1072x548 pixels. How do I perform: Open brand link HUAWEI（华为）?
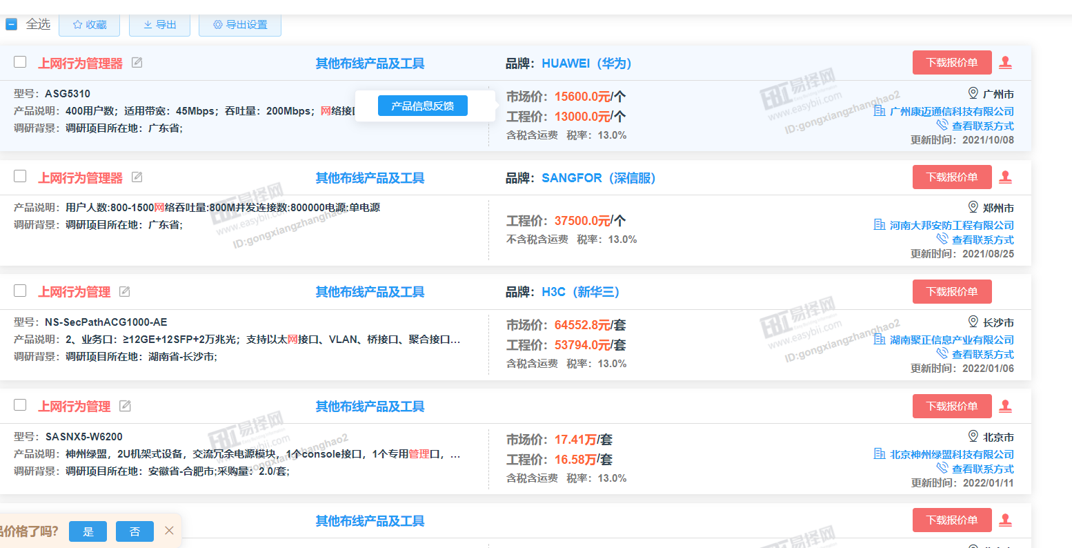586,63
